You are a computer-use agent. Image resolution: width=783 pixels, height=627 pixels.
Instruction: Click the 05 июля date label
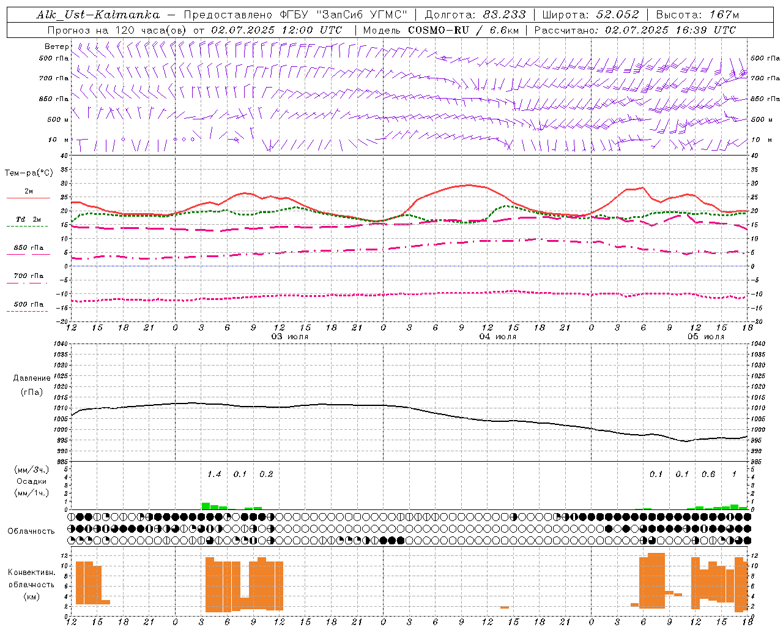tap(705, 337)
